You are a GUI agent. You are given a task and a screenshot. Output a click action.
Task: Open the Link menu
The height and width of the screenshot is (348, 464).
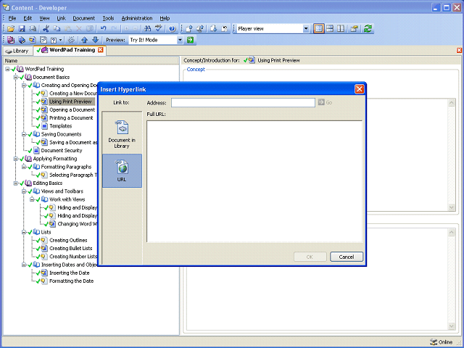[61, 18]
